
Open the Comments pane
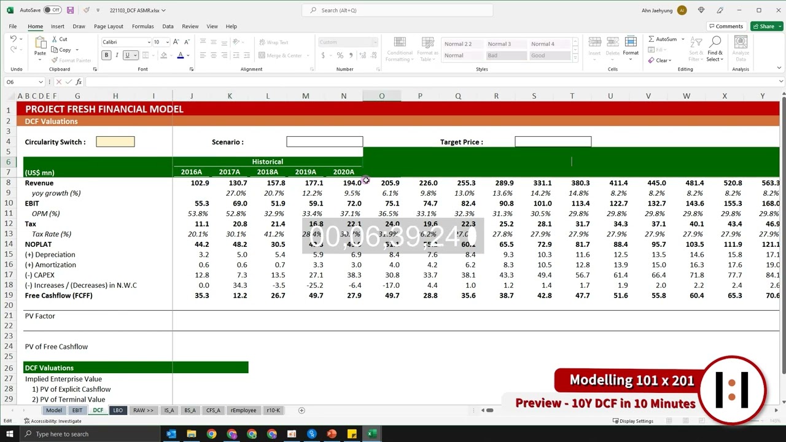[x=726, y=26]
